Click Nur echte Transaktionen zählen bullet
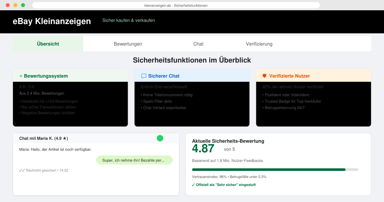The image size is (384, 202). (x=48, y=107)
